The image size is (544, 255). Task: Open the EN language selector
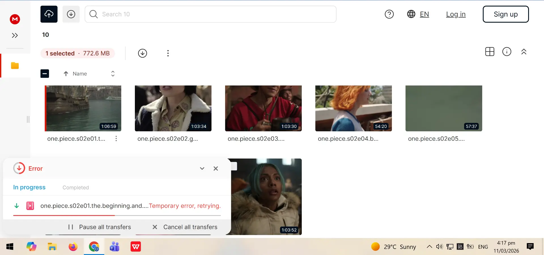(418, 14)
